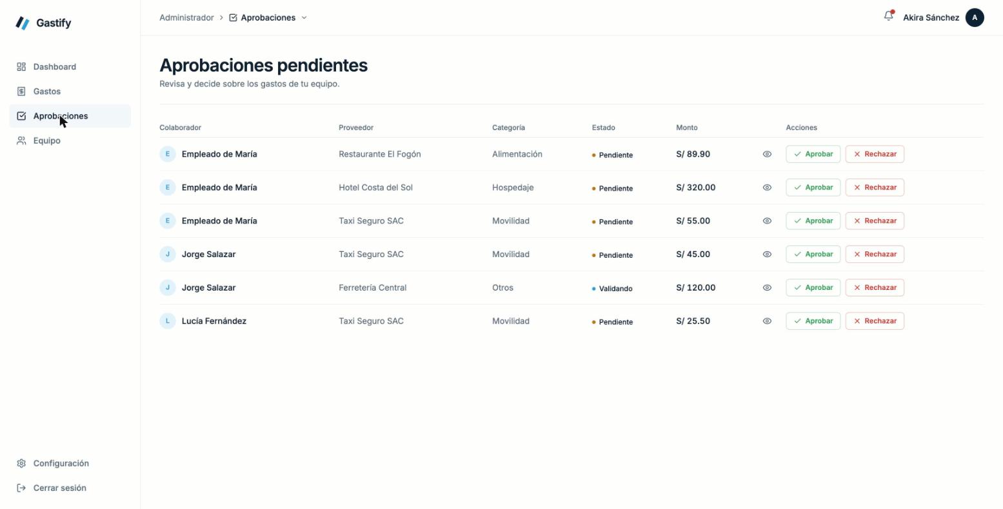Click the Colaborador column header
The height and width of the screenshot is (509, 1003).
pyautogui.click(x=180, y=128)
